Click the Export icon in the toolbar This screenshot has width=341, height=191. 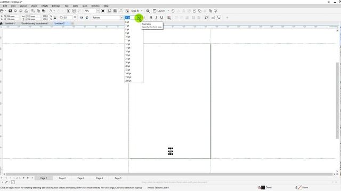74,11
